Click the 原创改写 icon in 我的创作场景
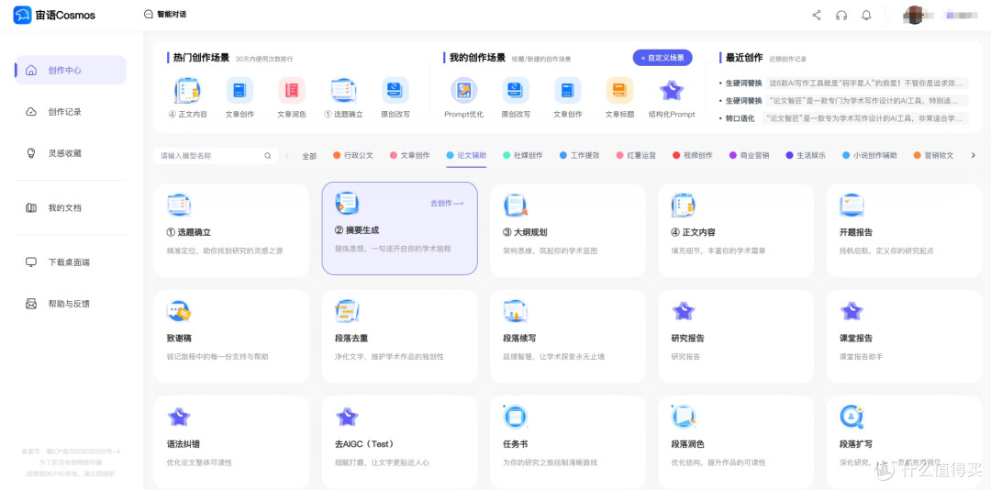This screenshot has height=490, width=991. 516,91
